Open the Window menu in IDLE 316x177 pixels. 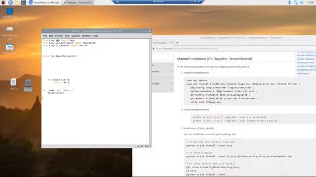[x=86, y=36]
